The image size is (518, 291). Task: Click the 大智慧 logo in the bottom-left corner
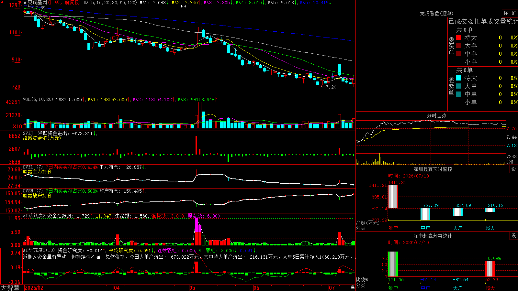(10, 288)
